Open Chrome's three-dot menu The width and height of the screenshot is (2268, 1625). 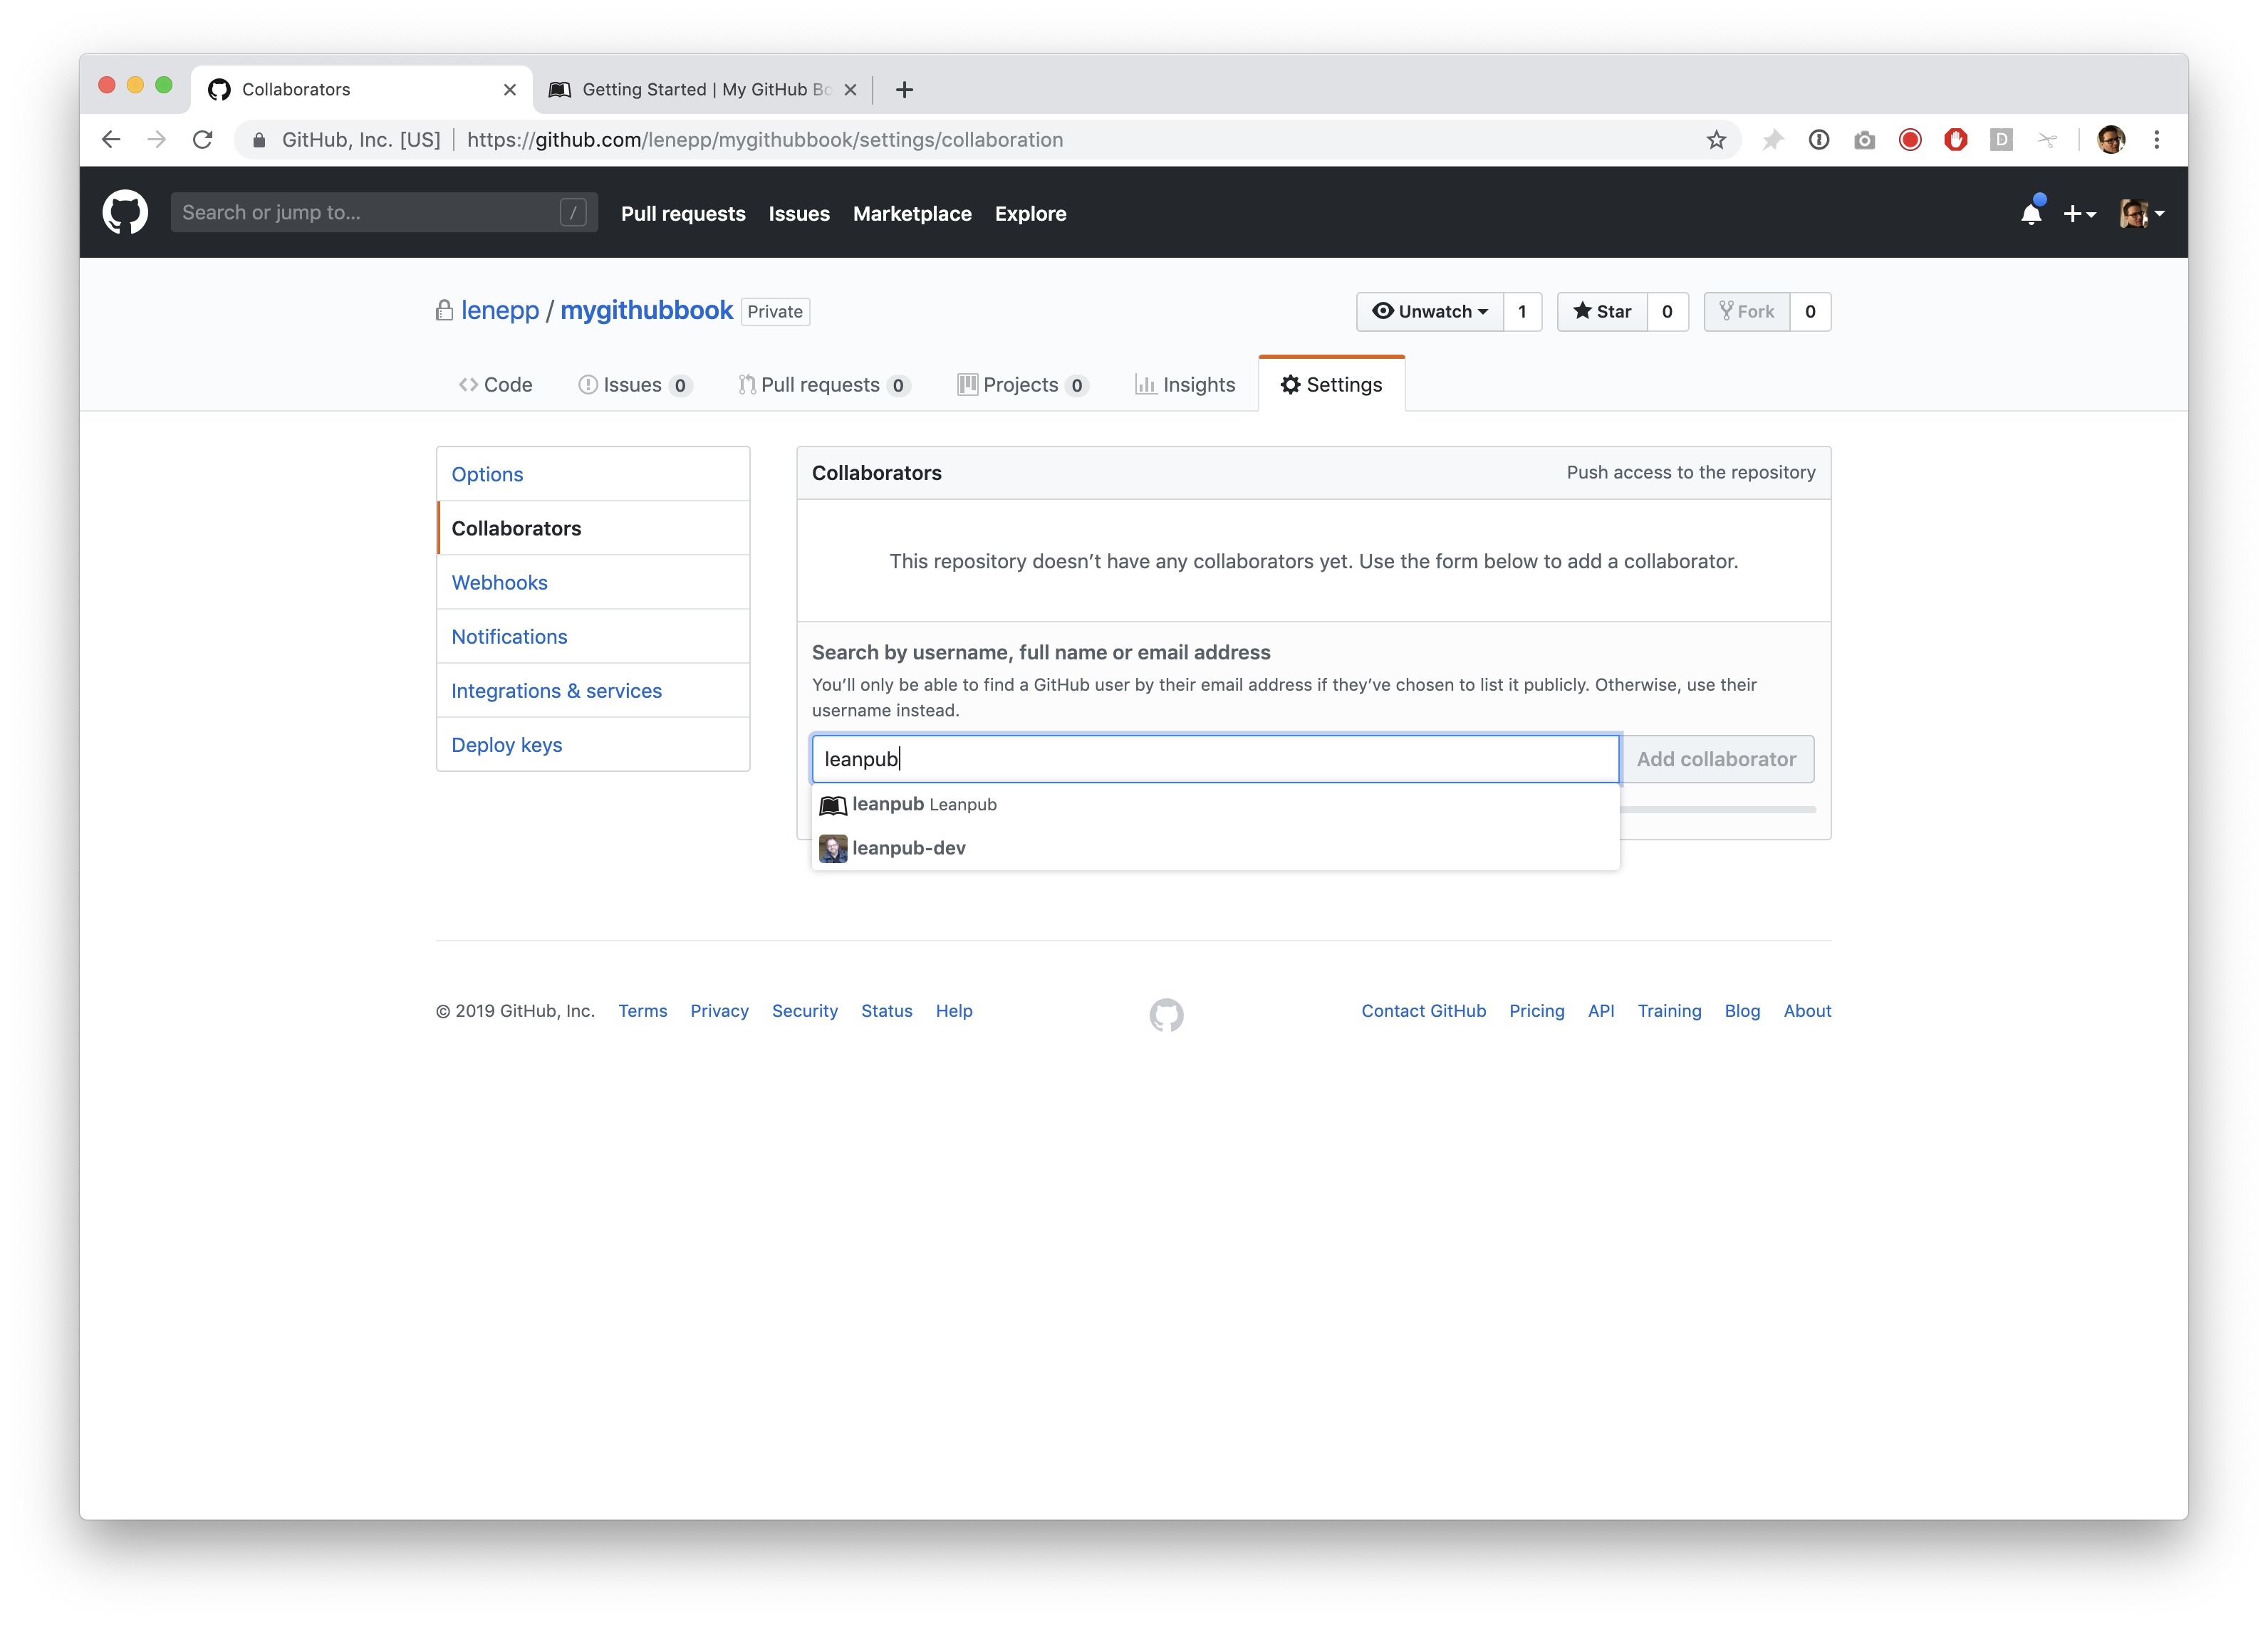(x=2157, y=140)
